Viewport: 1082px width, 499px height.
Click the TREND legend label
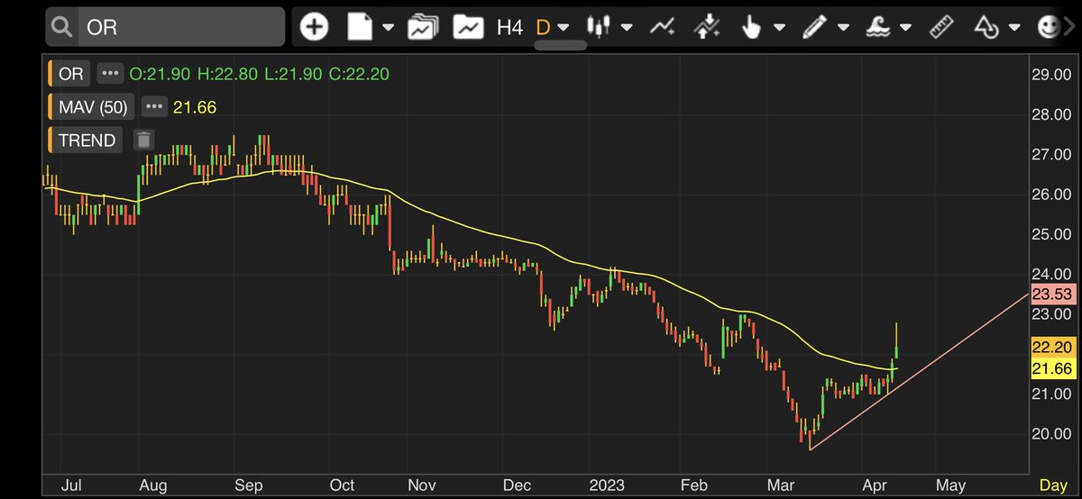[87, 140]
